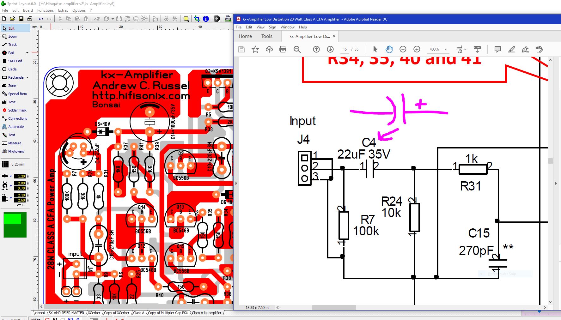The width and height of the screenshot is (561, 320).
Task: Select the Rectangle tool
Action: (x=13, y=77)
